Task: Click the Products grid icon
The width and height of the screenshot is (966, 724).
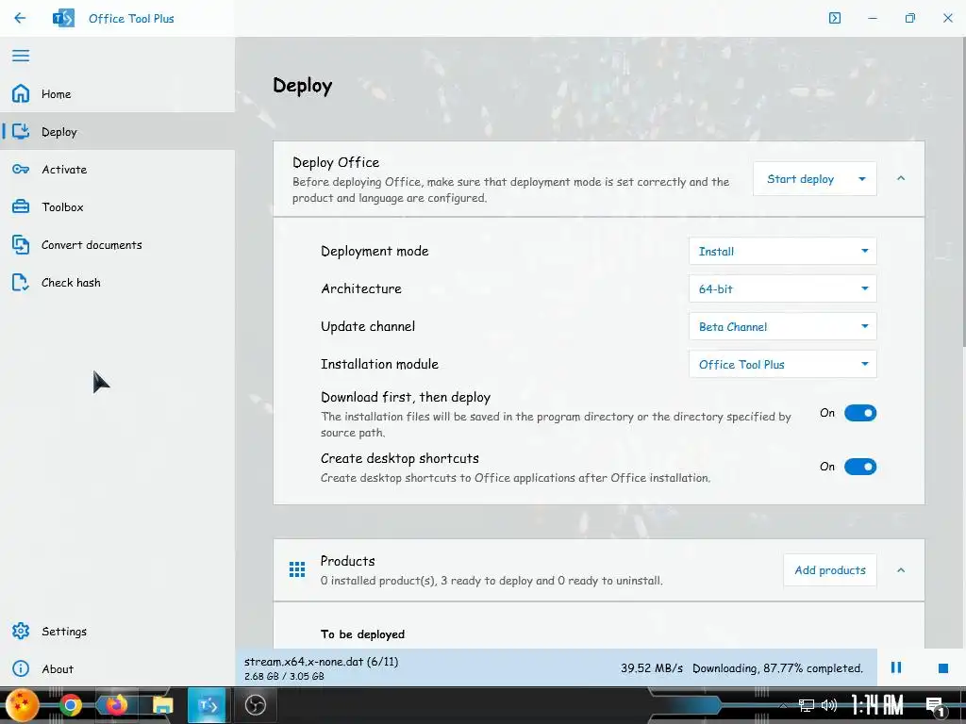Action: pyautogui.click(x=297, y=569)
